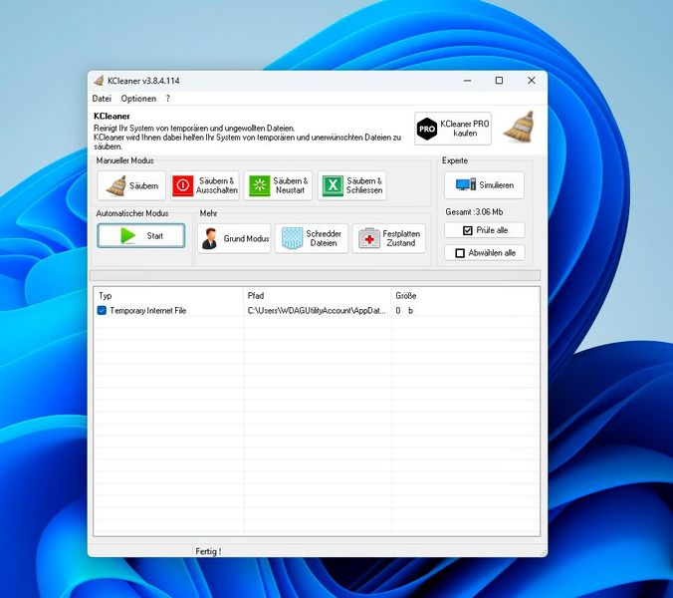Open the Datei menu

[x=102, y=99]
